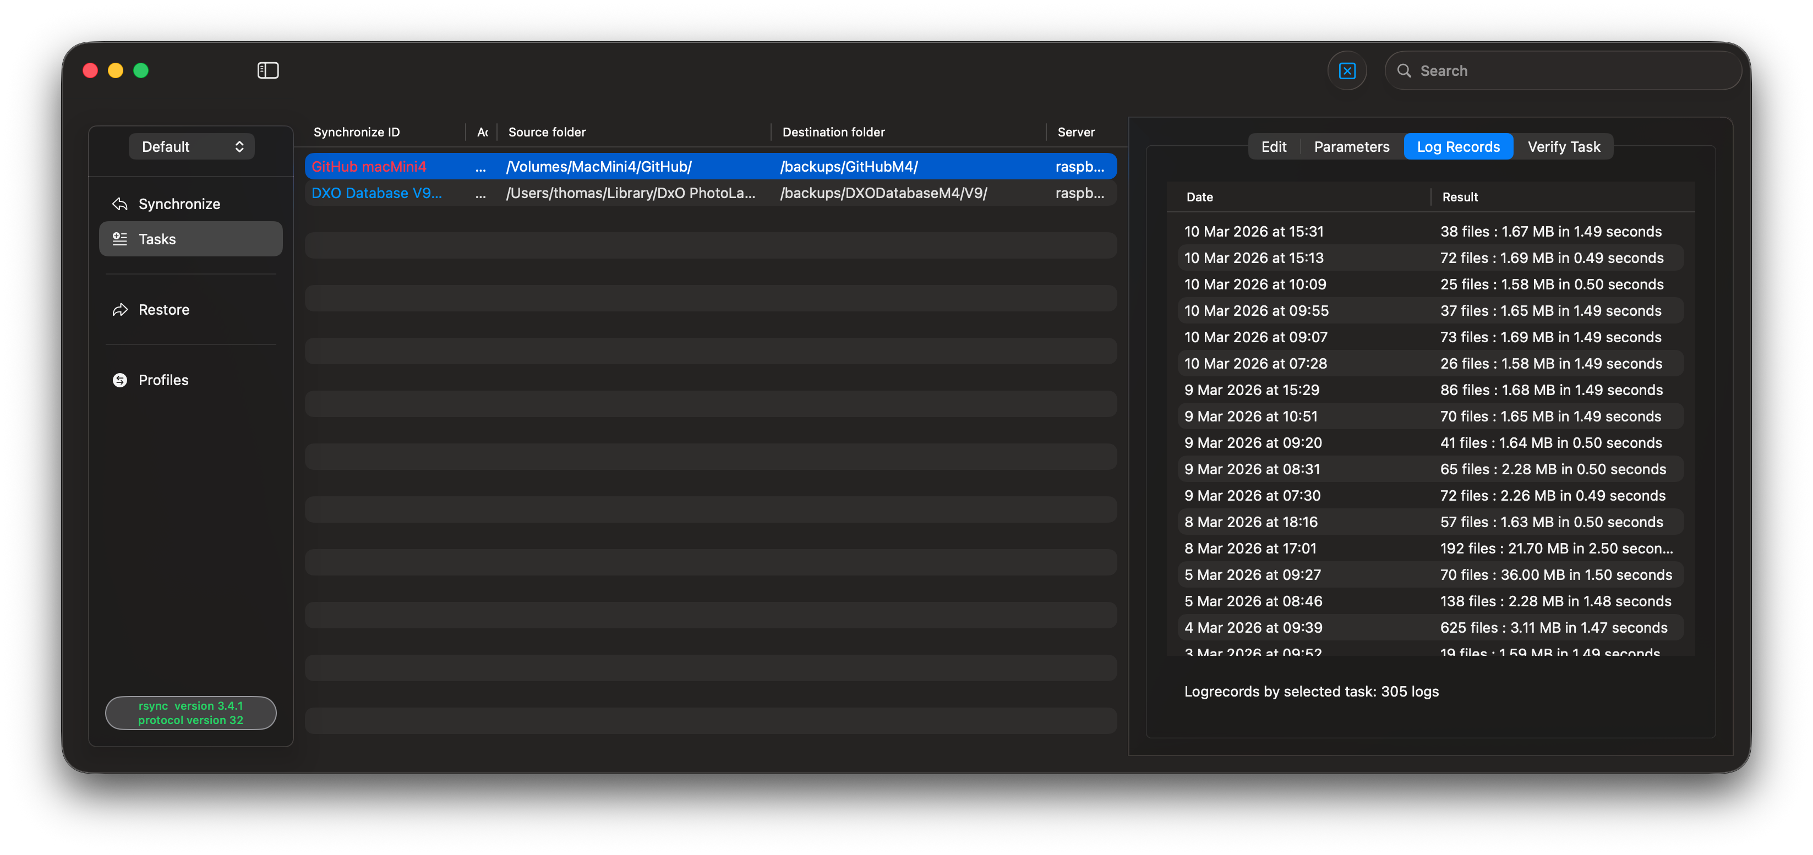Click the Tasks list icon
This screenshot has width=1813, height=855.
click(x=119, y=239)
